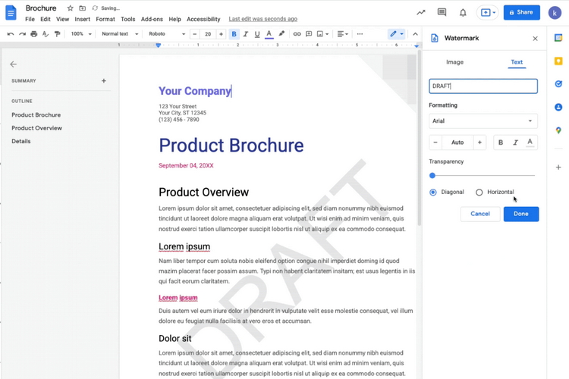
Task: Increase watermark font size
Action: point(479,143)
